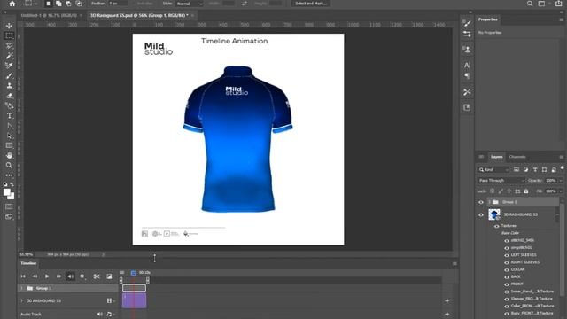Toggle lock all on layer

click(x=526, y=191)
